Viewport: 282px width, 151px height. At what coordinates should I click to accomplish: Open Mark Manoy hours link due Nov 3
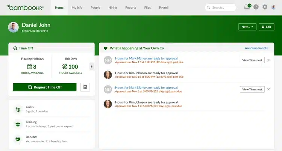(x=147, y=88)
